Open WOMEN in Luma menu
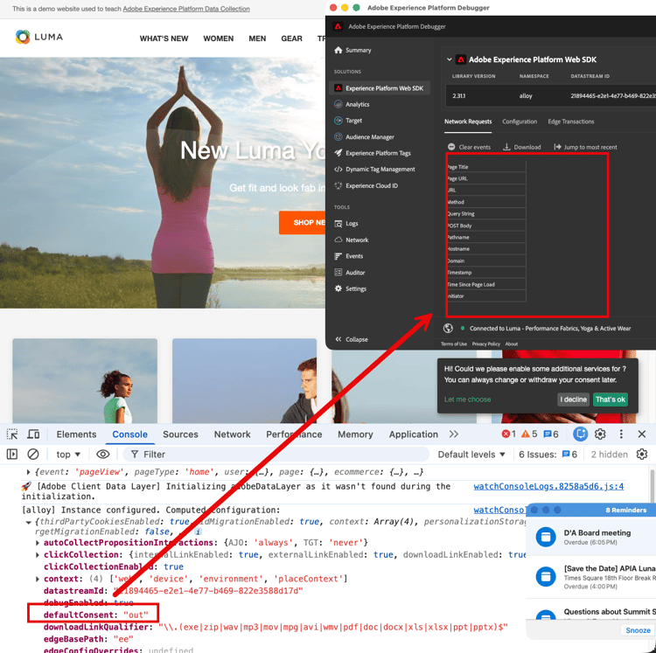This screenshot has width=656, height=653. pos(219,38)
